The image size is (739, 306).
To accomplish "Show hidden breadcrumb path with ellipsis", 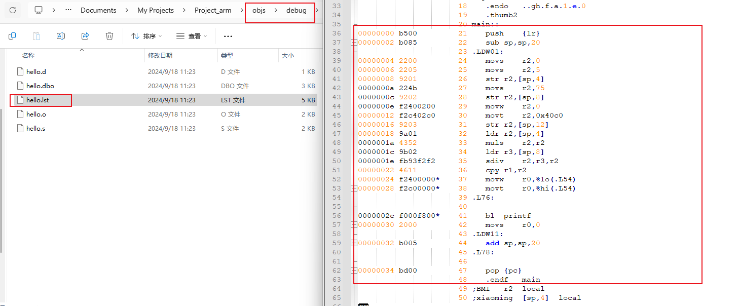I will coord(68,10).
